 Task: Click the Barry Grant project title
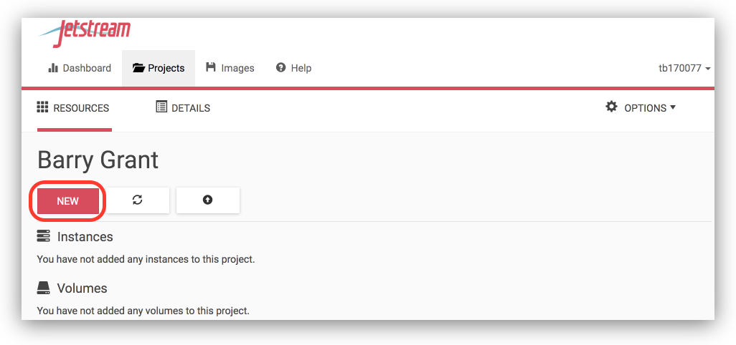[x=98, y=160]
